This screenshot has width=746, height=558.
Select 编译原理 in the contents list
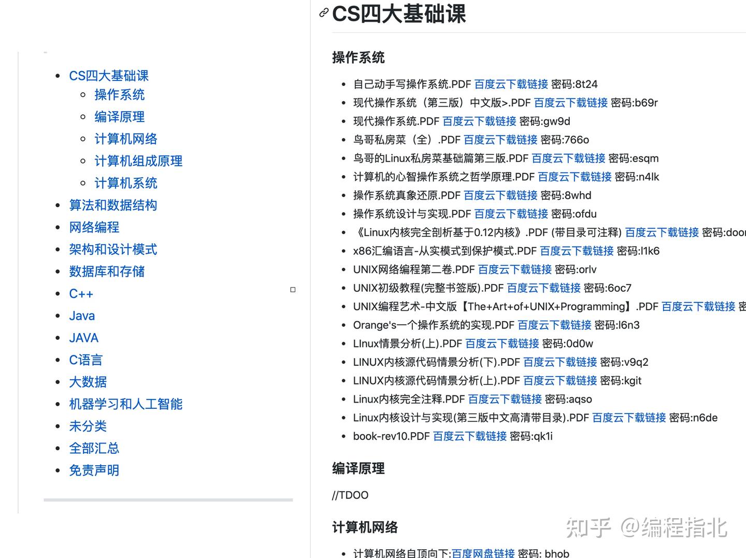click(x=120, y=117)
